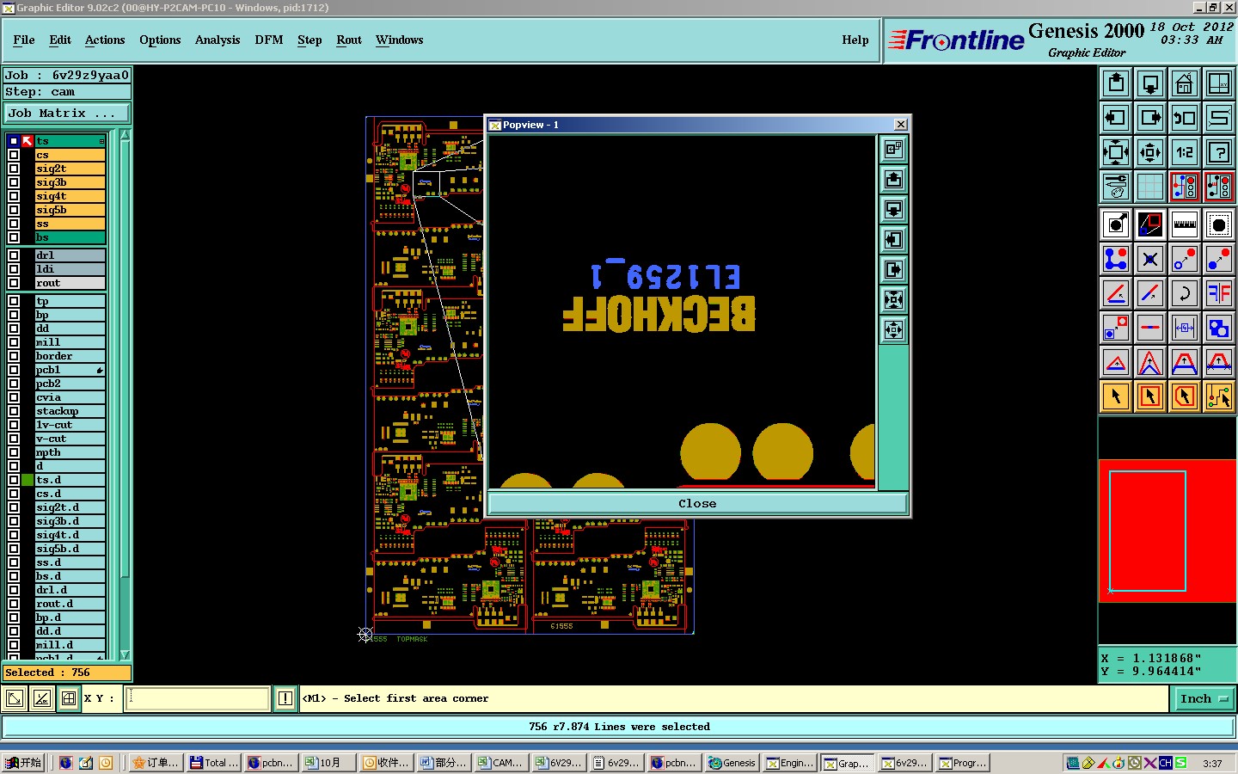This screenshot has height=774, width=1238.
Task: Click the red arrow marker on ts layer
Action: point(28,141)
